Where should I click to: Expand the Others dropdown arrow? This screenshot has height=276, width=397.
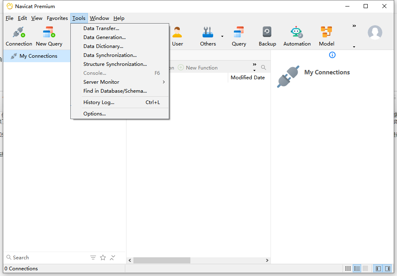click(222, 37)
